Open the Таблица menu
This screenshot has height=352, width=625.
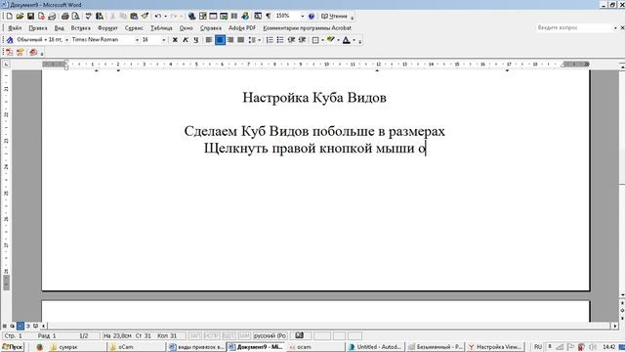pos(161,28)
